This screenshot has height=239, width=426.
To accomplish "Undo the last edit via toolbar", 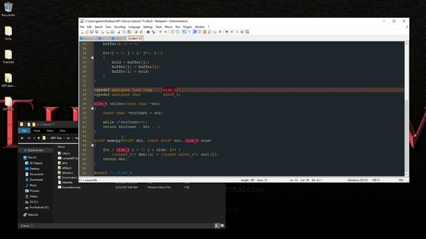I will (136, 32).
